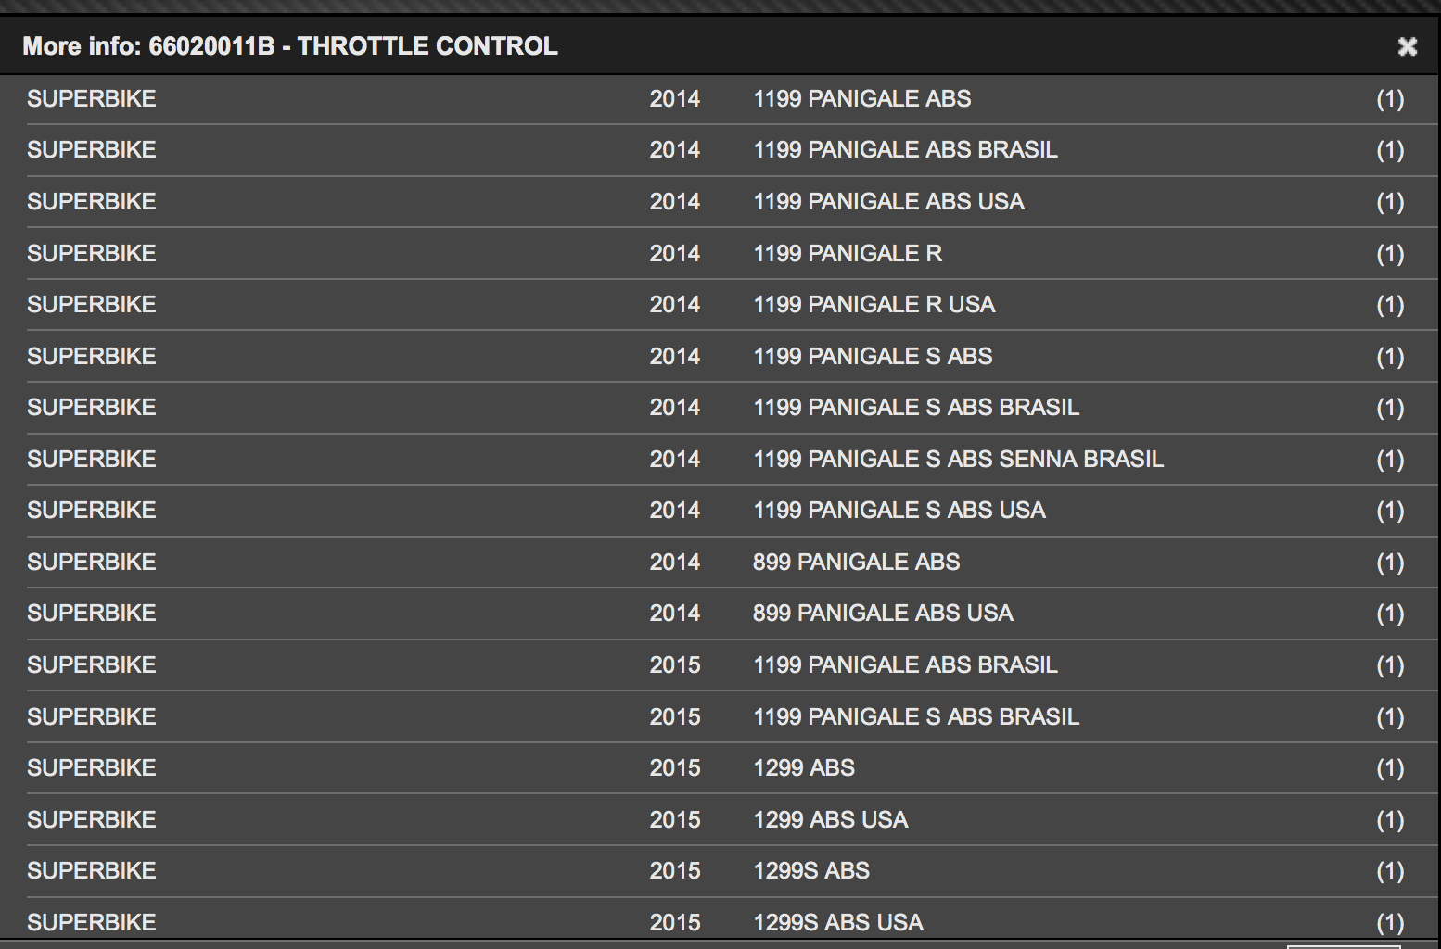Screen dimensions: 1441x949
Task: Choose the 1199 PANIGALE R model
Action: tap(847, 253)
